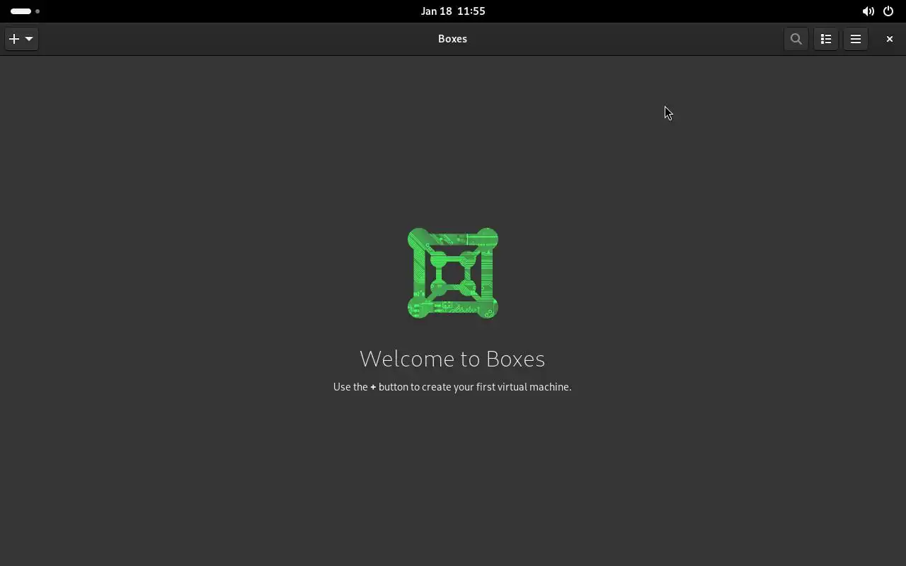Image resolution: width=906 pixels, height=566 pixels.
Task: Open the clock and calendar showing Jan 18 11:55
Action: pos(453,11)
